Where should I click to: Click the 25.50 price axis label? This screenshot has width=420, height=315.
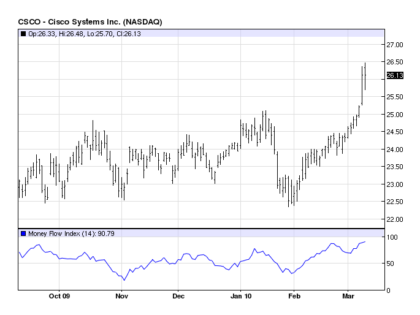tap(394, 97)
